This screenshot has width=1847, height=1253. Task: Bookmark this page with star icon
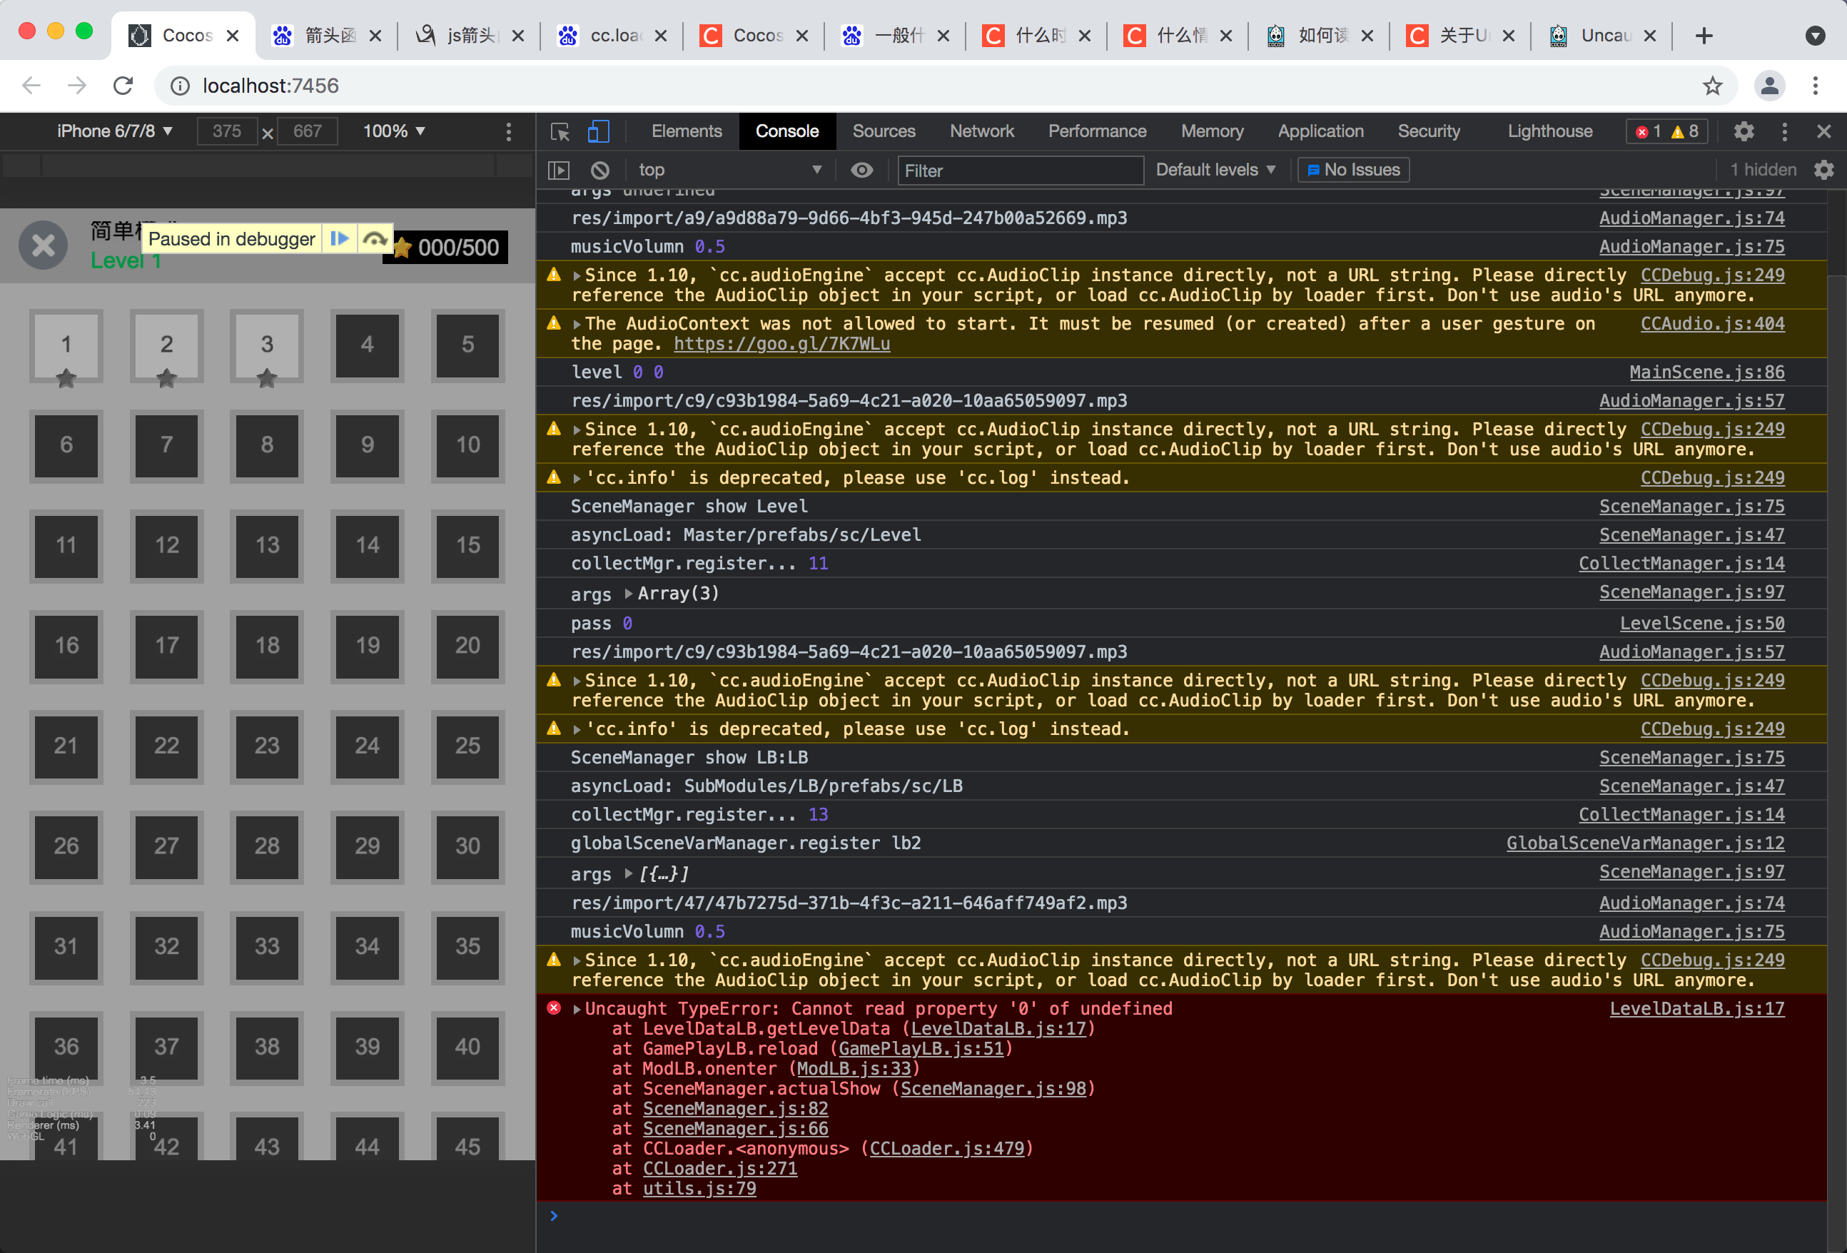[x=1712, y=86]
